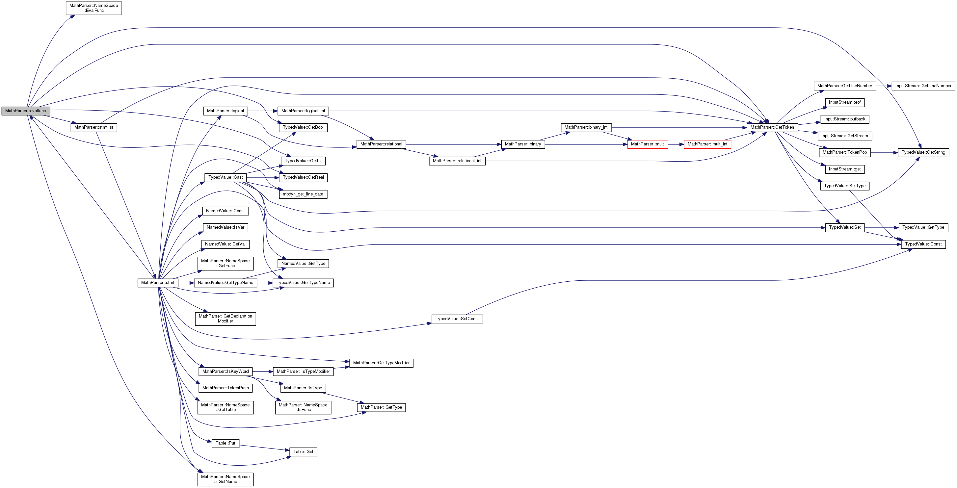
Task: Click the InputStream::GetLineNumber node
Action: (923, 86)
